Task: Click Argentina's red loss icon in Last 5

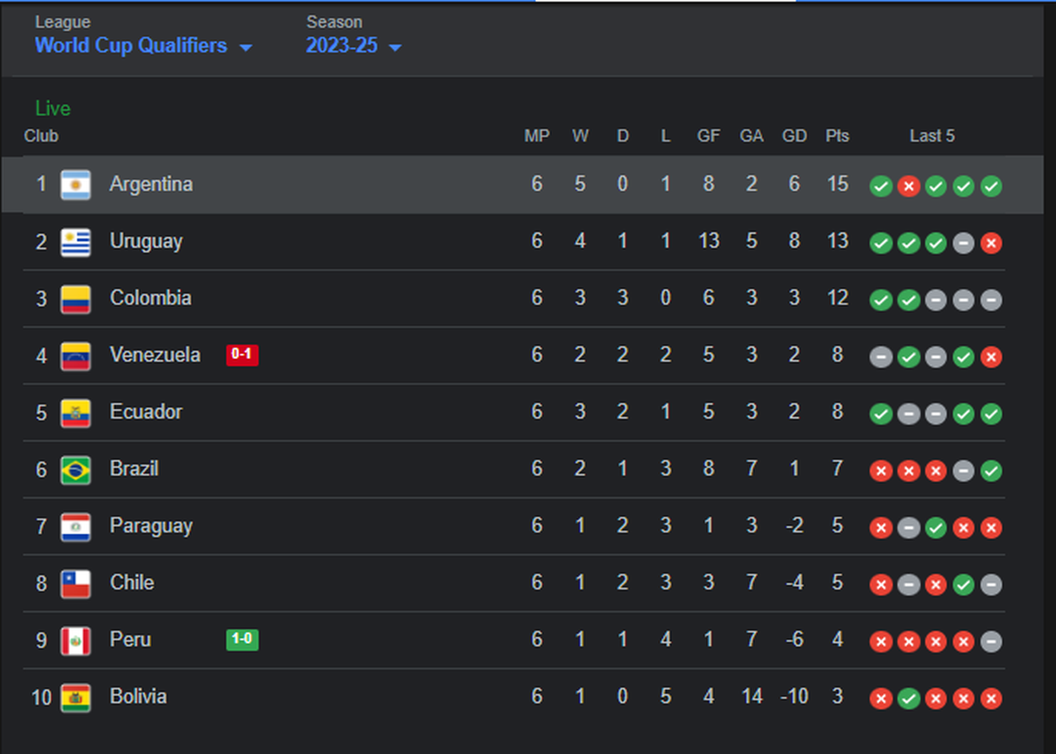Action: point(908,187)
